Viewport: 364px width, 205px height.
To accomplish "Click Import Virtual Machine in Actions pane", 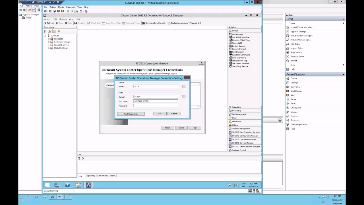I will pyautogui.click(x=302, y=27).
